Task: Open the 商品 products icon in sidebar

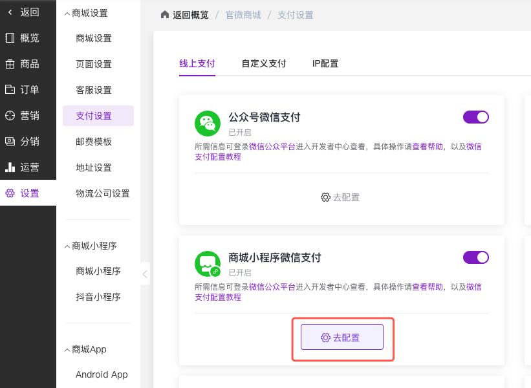Action: click(10, 63)
